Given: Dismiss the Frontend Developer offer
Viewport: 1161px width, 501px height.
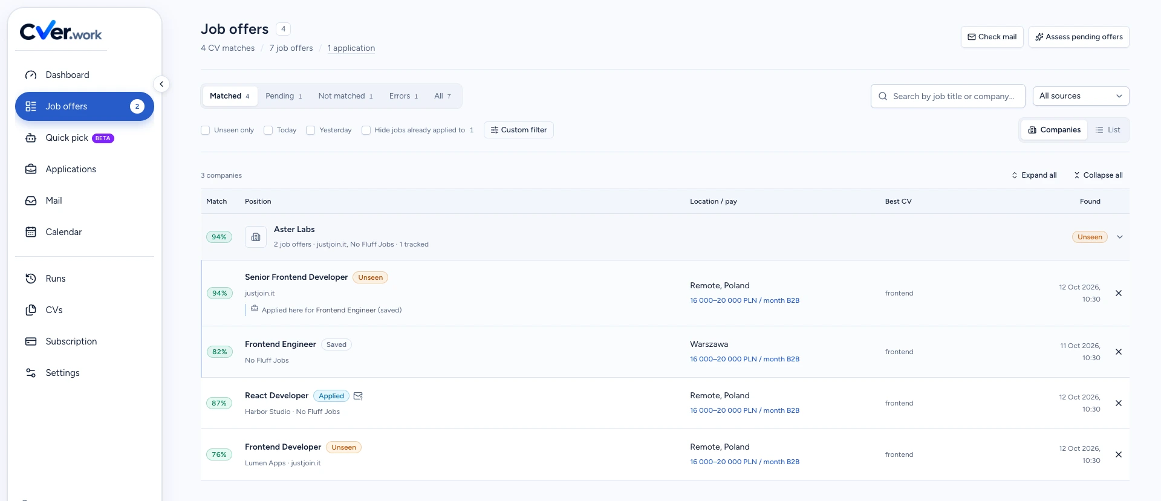Looking at the screenshot, I should coord(1119,454).
